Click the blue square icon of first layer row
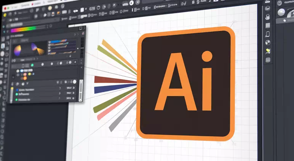294x161 pixels. click(x=17, y=90)
